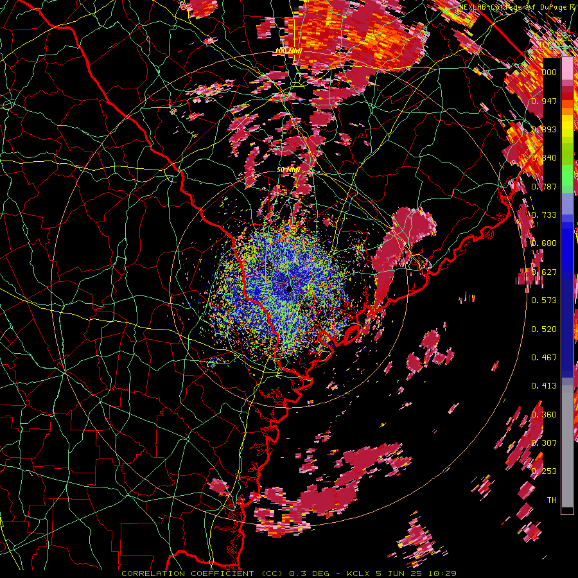This screenshot has height=578, width=578.
Task: Click the "50 NMI" range ring label
Action: pyautogui.click(x=288, y=170)
